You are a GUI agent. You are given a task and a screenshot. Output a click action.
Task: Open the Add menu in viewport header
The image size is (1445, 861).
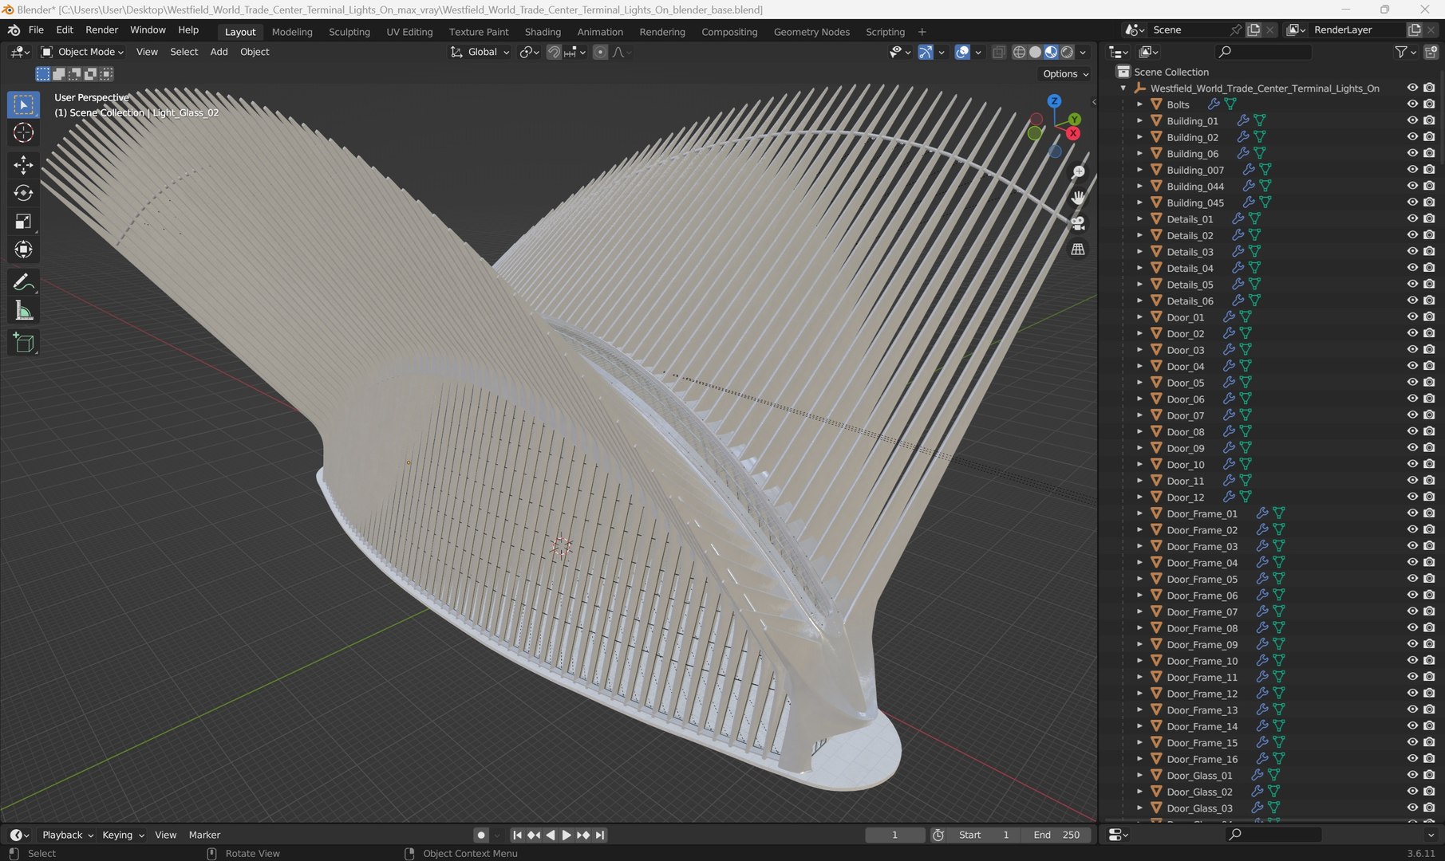pyautogui.click(x=219, y=52)
